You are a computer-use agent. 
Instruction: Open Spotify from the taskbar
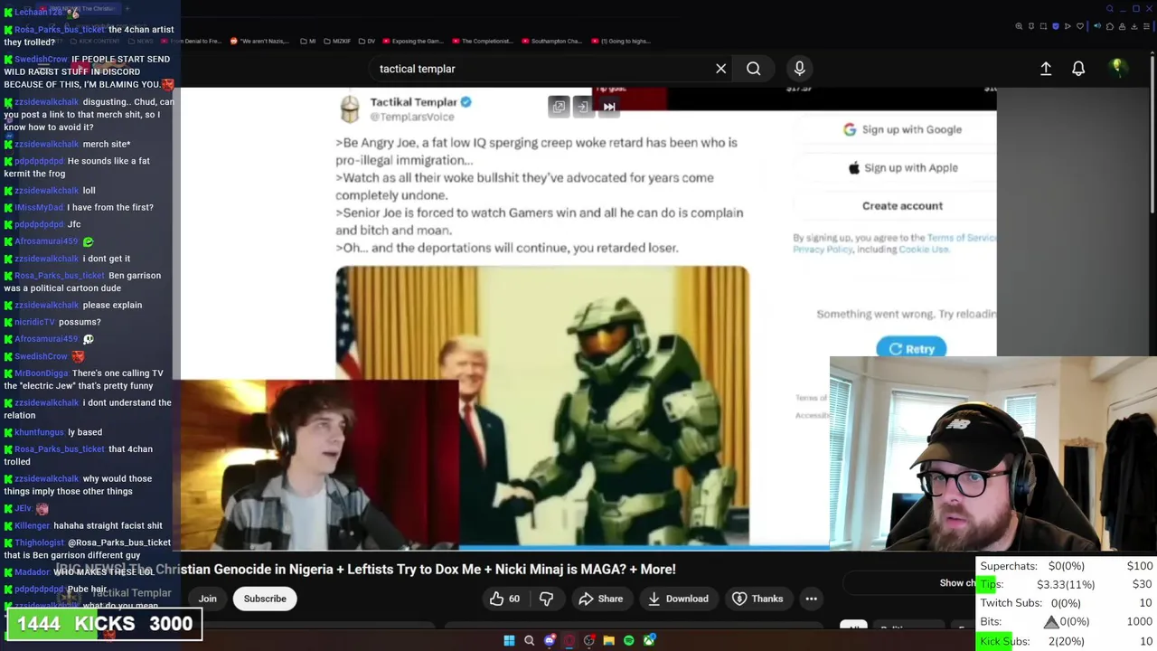coord(629,640)
